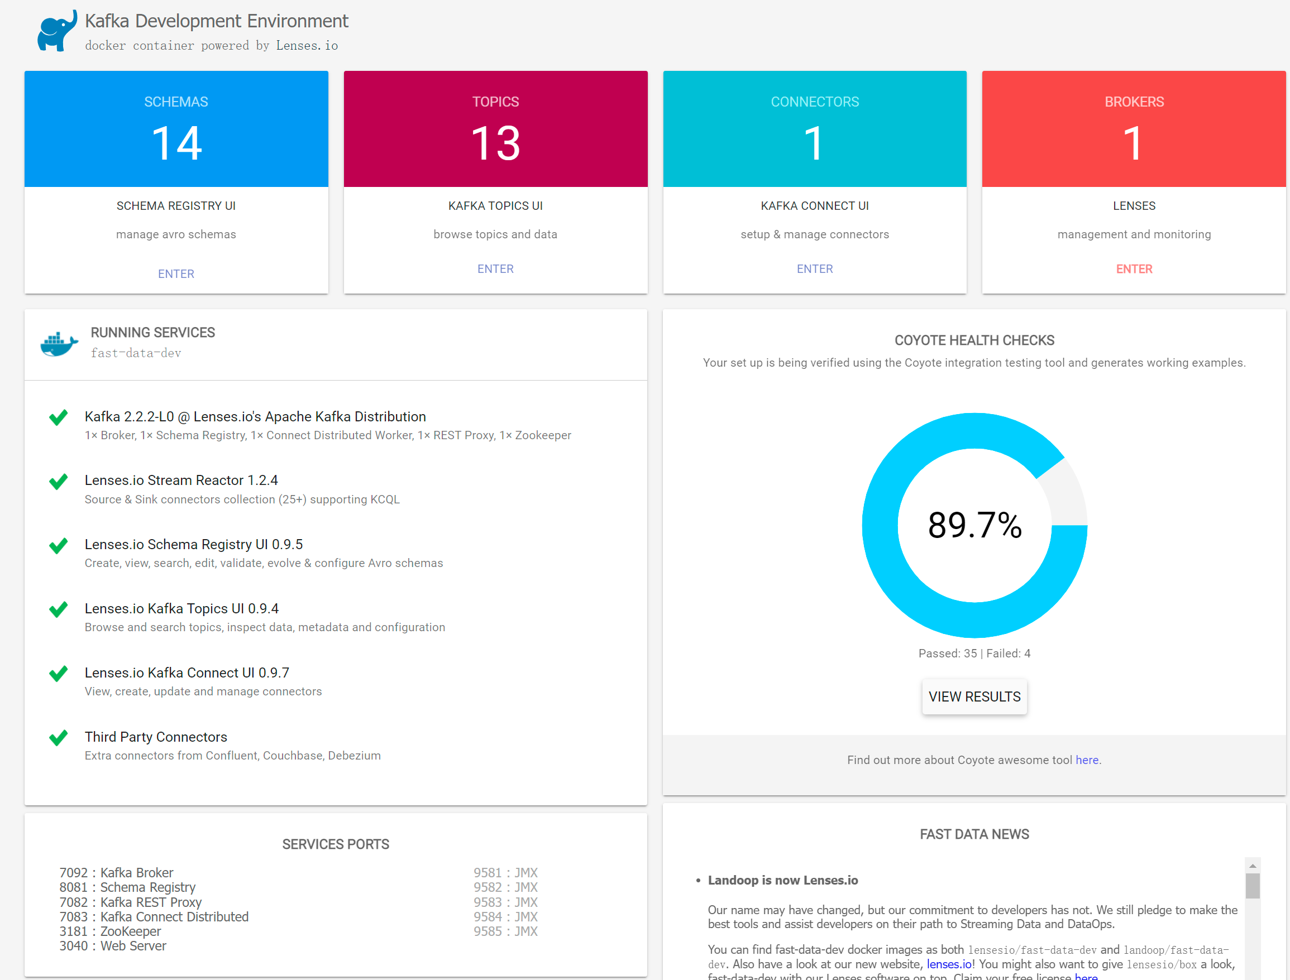Enter the Schema Registry UI
This screenshot has height=980, width=1290.
tap(176, 273)
